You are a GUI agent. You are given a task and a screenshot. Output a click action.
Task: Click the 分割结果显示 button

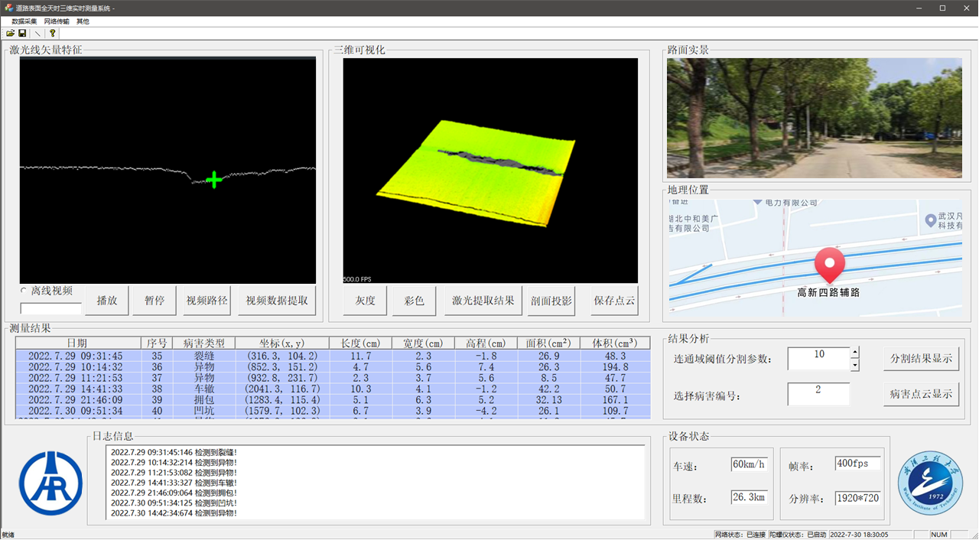click(x=921, y=359)
